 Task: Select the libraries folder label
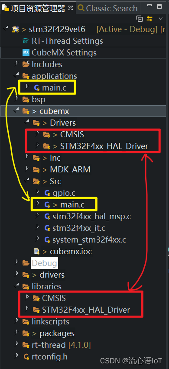(x=47, y=286)
